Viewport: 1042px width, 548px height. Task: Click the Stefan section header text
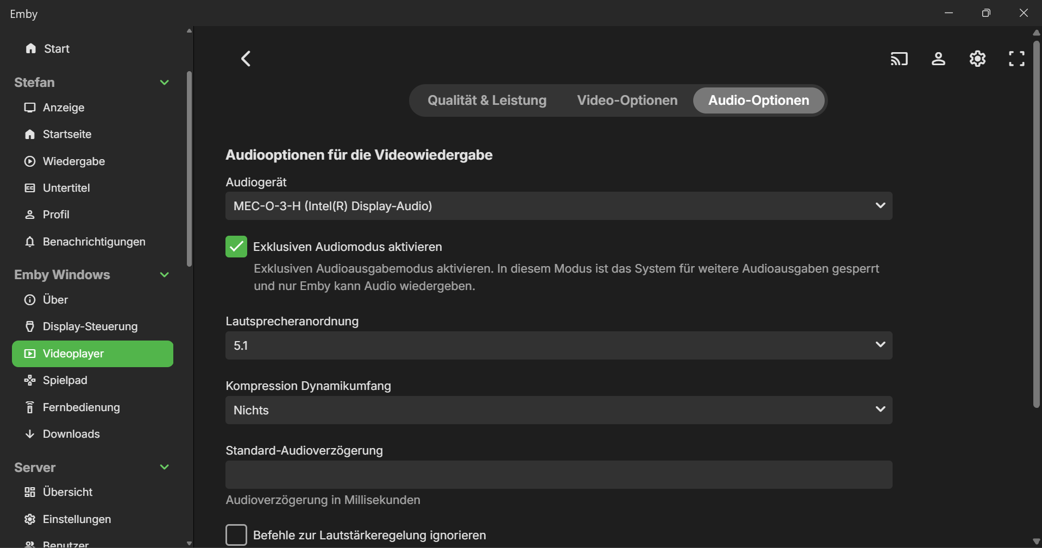(x=34, y=83)
